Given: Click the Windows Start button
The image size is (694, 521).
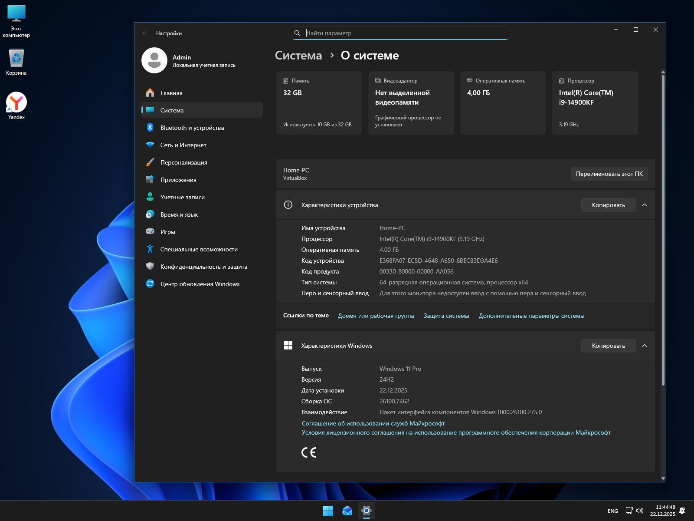Looking at the screenshot, I should [328, 511].
